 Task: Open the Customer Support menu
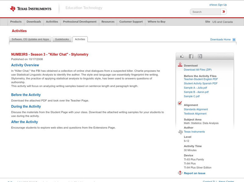click(131, 22)
